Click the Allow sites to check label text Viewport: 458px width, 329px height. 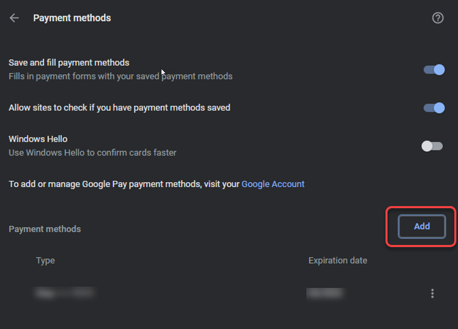tap(119, 107)
